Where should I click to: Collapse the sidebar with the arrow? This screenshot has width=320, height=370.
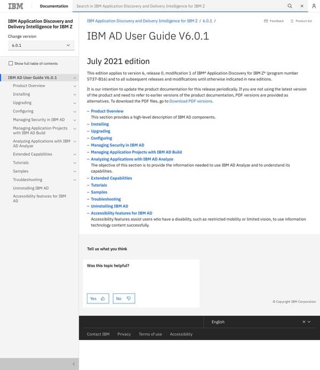click(x=74, y=364)
